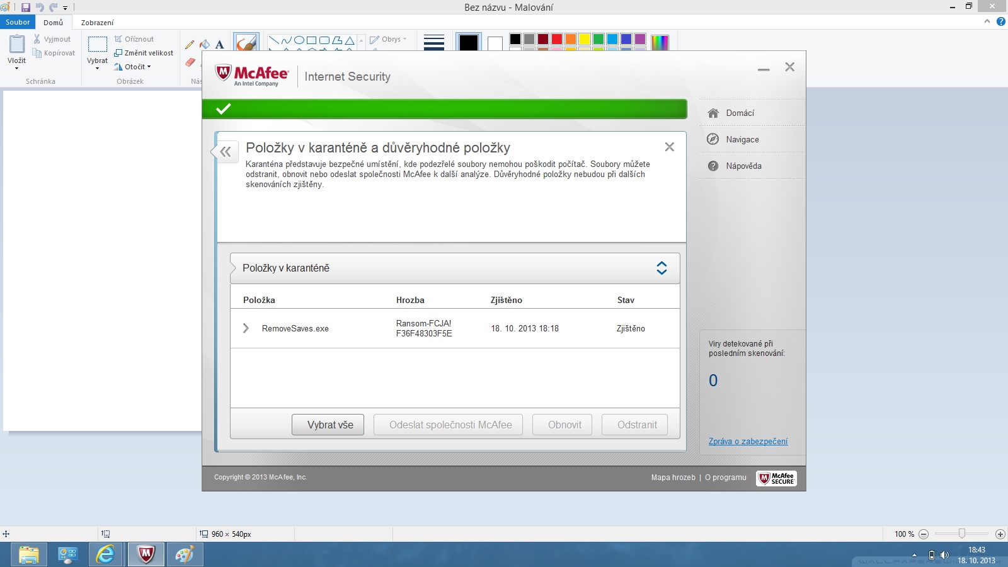The image size is (1008, 567).
Task: Click the Stav column header
Action: click(626, 300)
